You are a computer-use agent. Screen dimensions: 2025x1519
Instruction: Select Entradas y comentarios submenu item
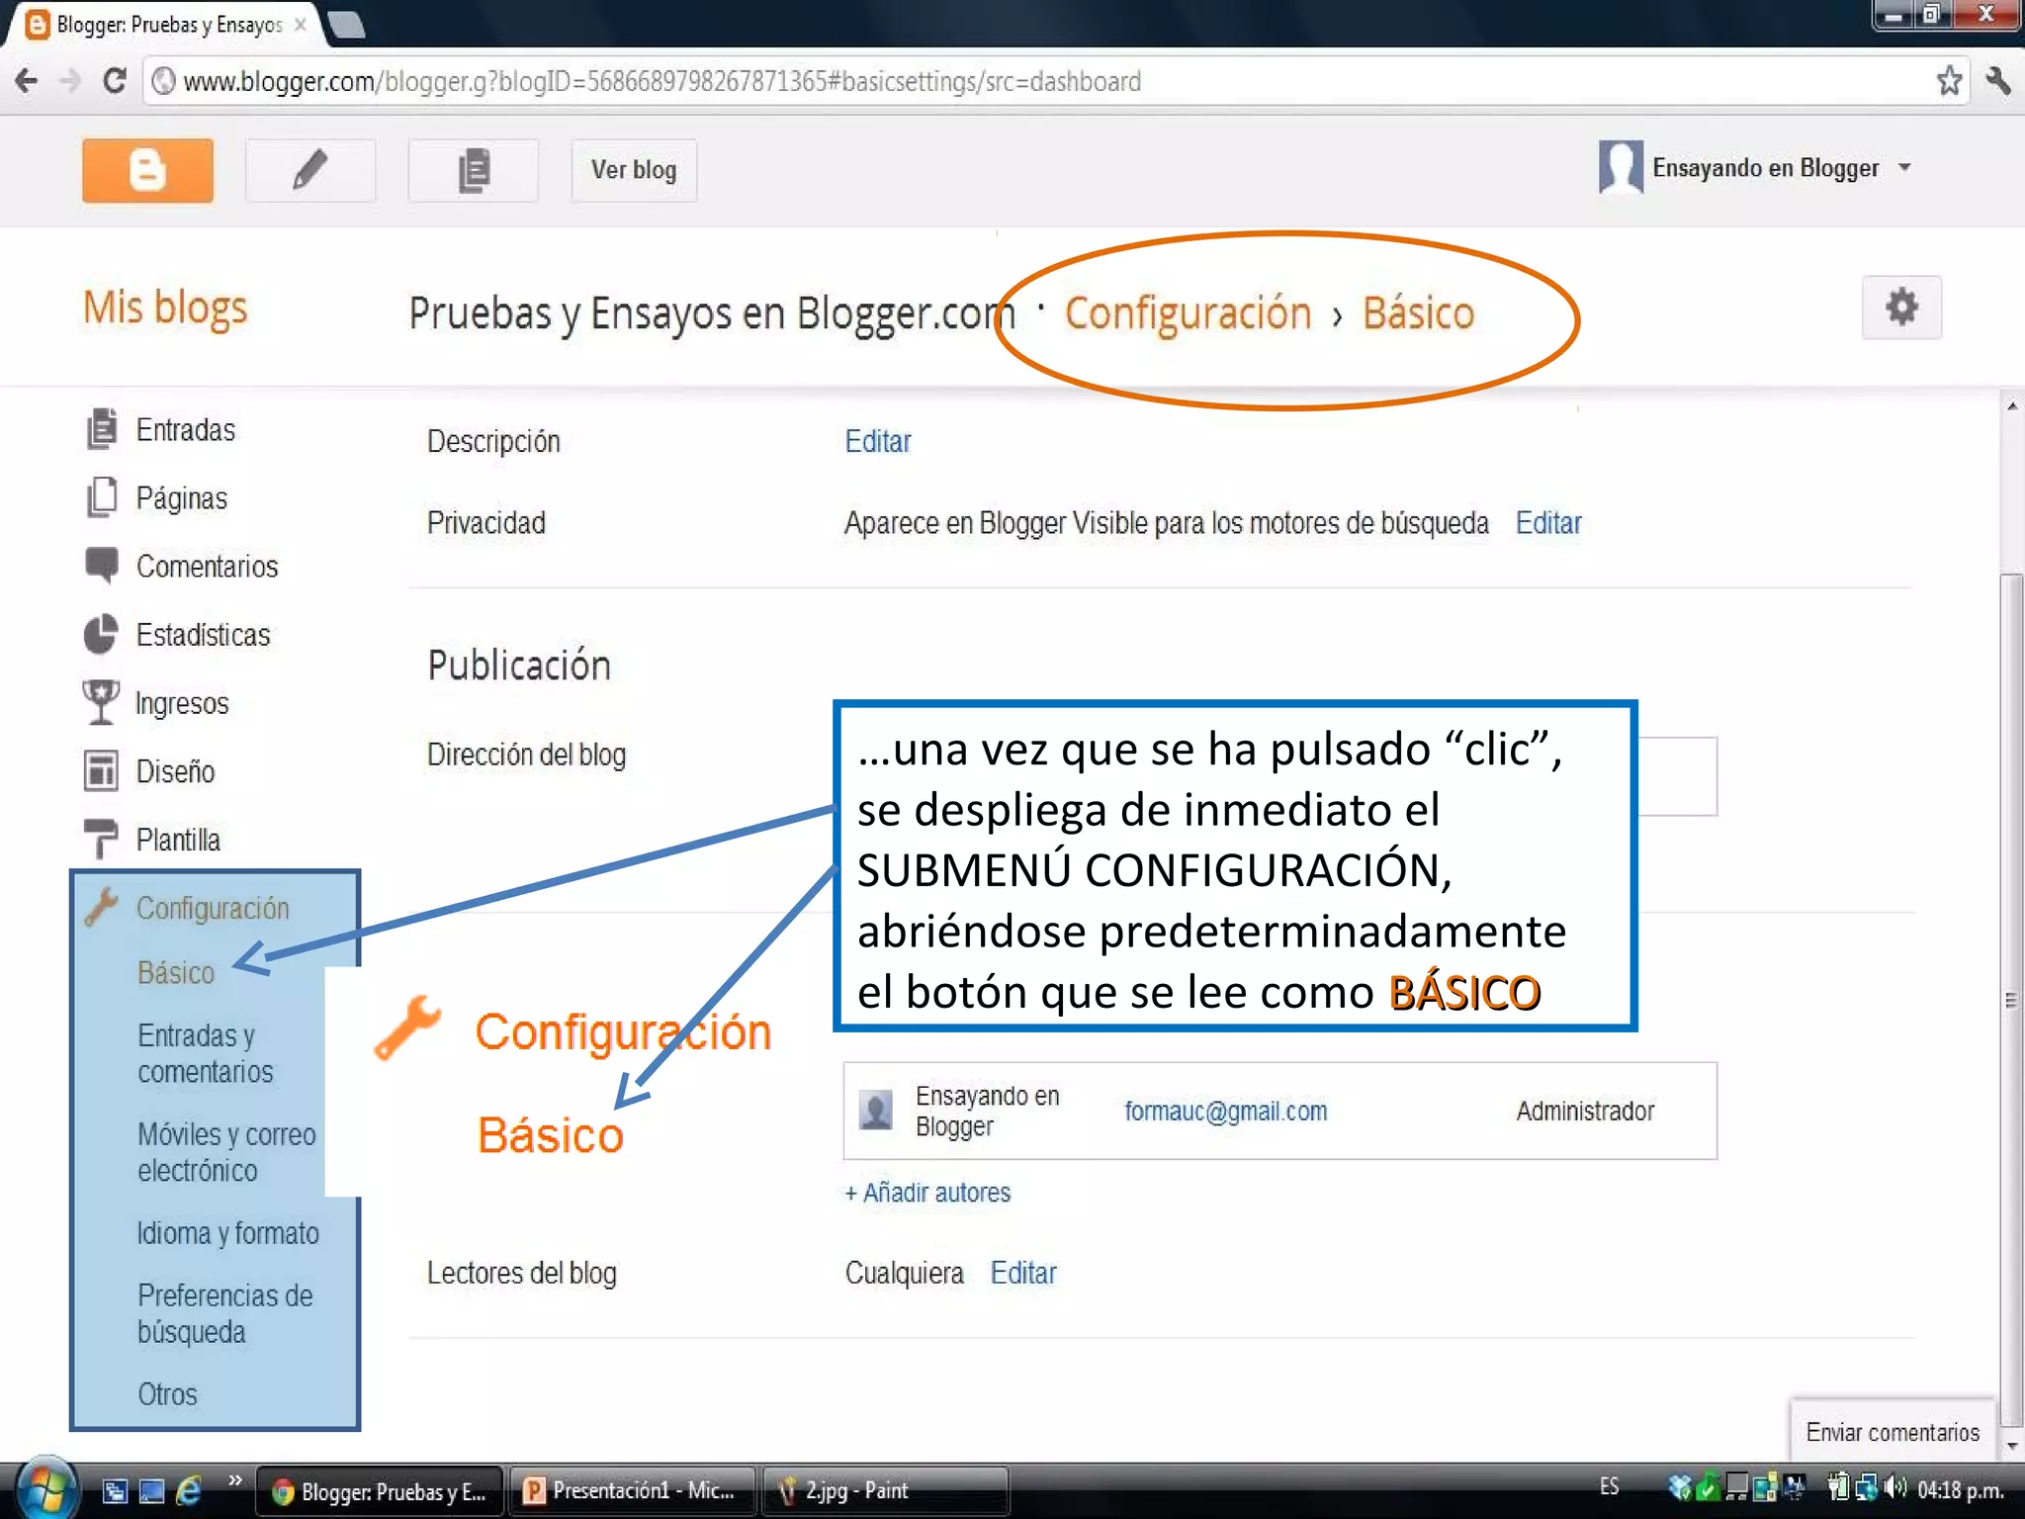pos(206,1053)
